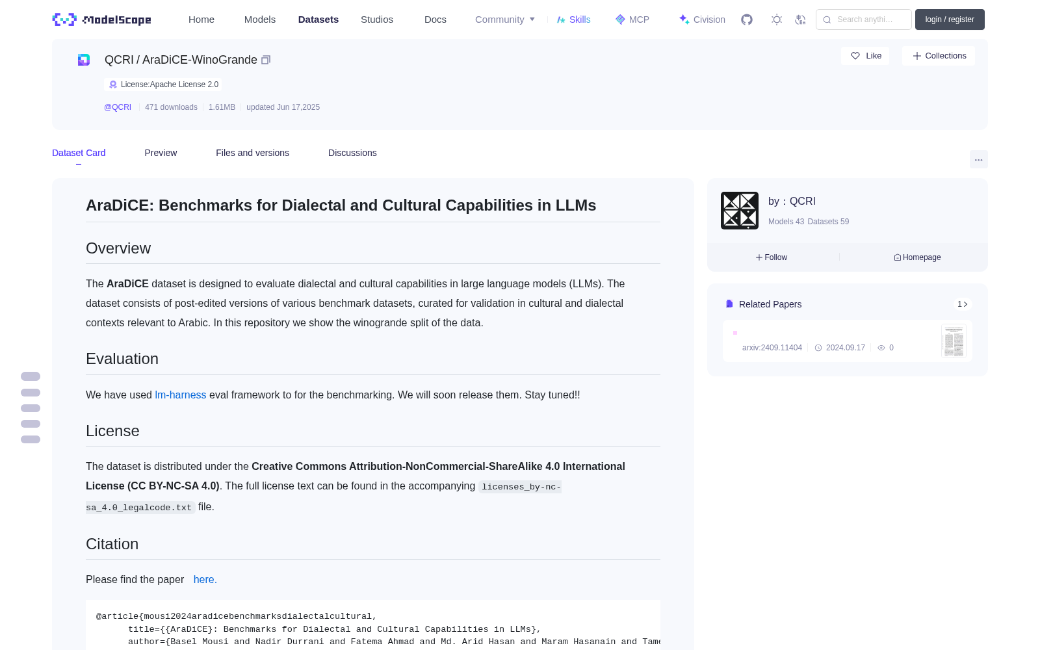Click the MCP nav item
Image resolution: width=1040 pixels, height=650 pixels.
click(632, 19)
